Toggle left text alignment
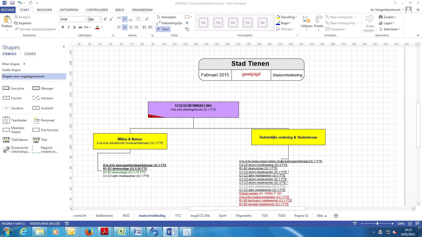422x237 pixels. 119,27
